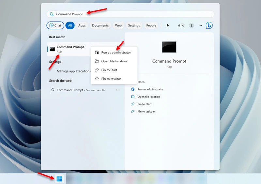Click Pin to taskbar in right details pane

pos(146,111)
